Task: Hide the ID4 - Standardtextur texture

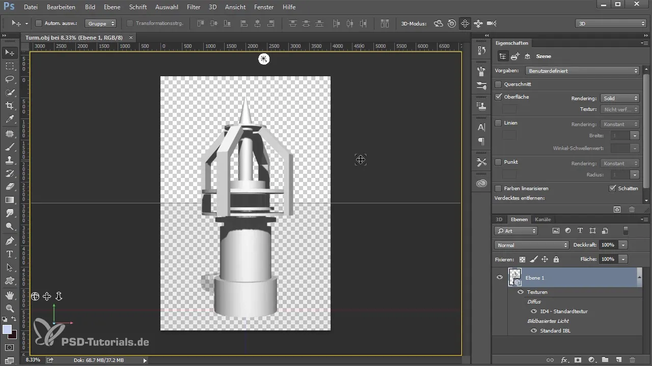Action: 534,311
